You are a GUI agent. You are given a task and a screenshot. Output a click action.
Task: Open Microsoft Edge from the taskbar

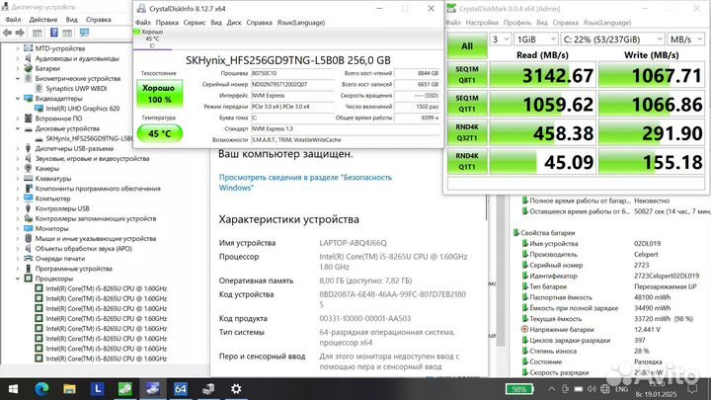point(41,389)
